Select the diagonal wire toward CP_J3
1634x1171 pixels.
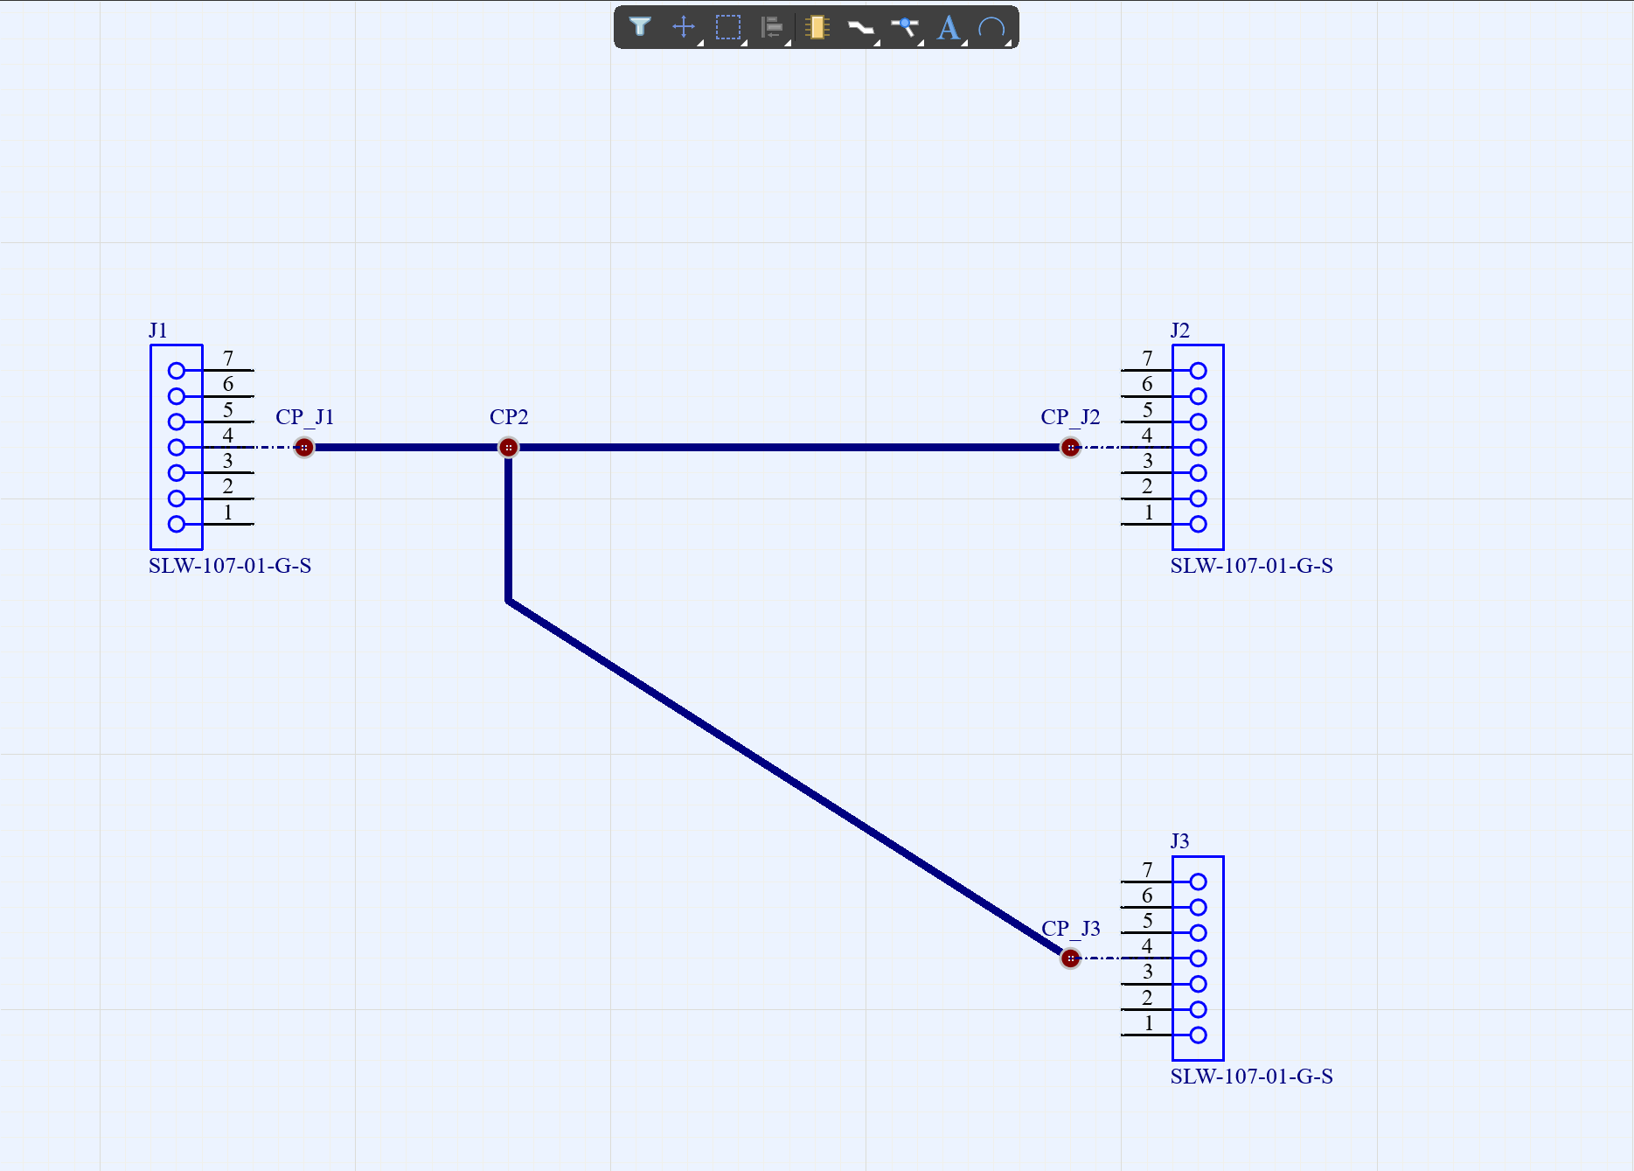pyautogui.click(x=787, y=778)
